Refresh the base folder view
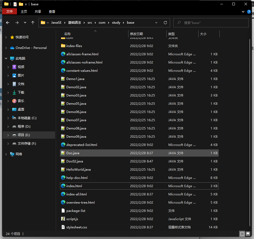 [165, 23]
